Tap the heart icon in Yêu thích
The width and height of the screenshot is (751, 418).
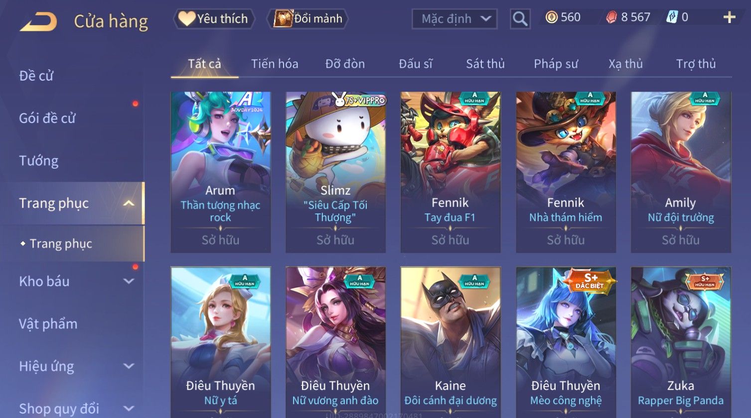[186, 19]
